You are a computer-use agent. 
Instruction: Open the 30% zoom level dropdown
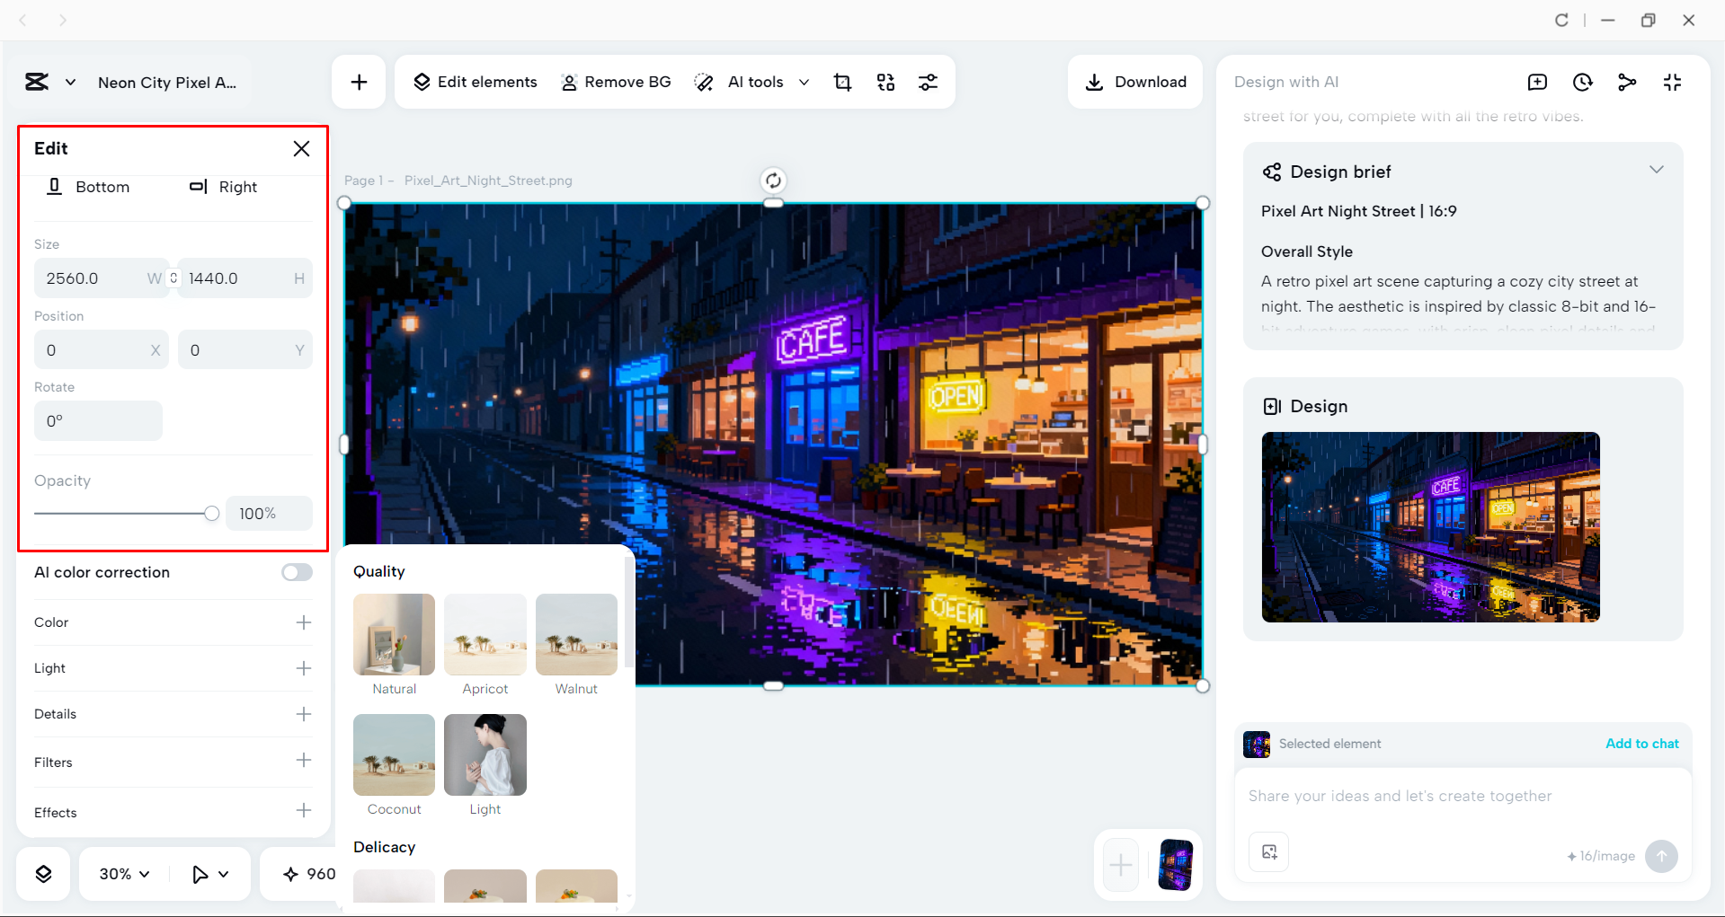tap(124, 874)
